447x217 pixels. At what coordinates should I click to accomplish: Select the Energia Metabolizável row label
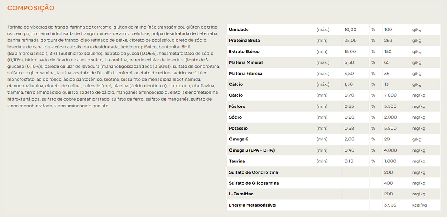point(253,205)
